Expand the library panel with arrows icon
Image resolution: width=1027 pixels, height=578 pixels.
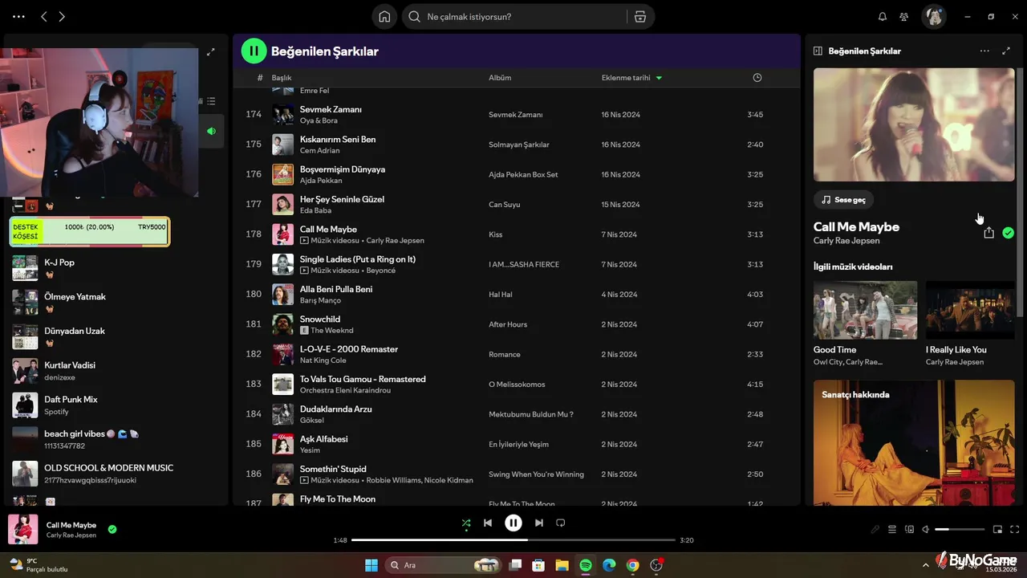click(x=211, y=51)
